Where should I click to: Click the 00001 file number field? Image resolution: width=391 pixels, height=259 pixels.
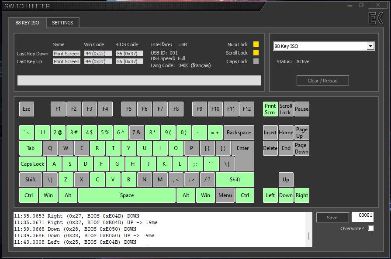[x=363, y=216]
